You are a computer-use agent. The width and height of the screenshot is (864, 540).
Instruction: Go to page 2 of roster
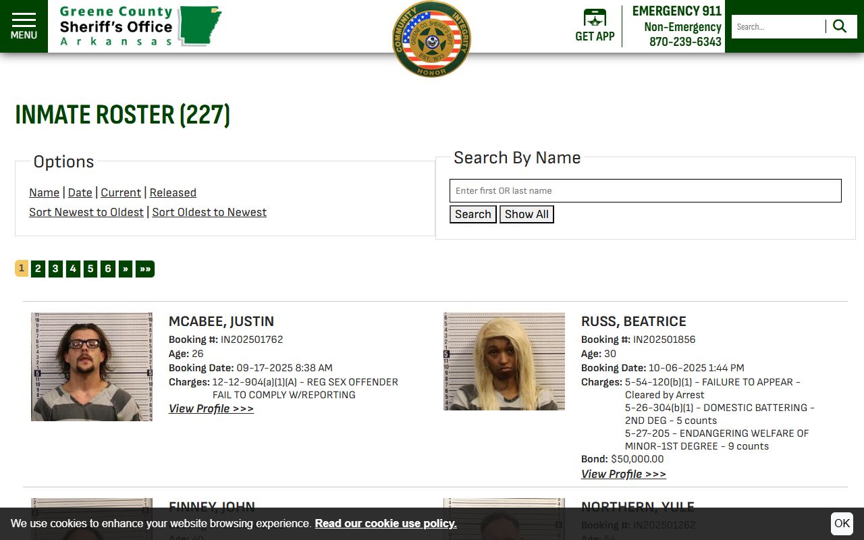click(x=38, y=269)
